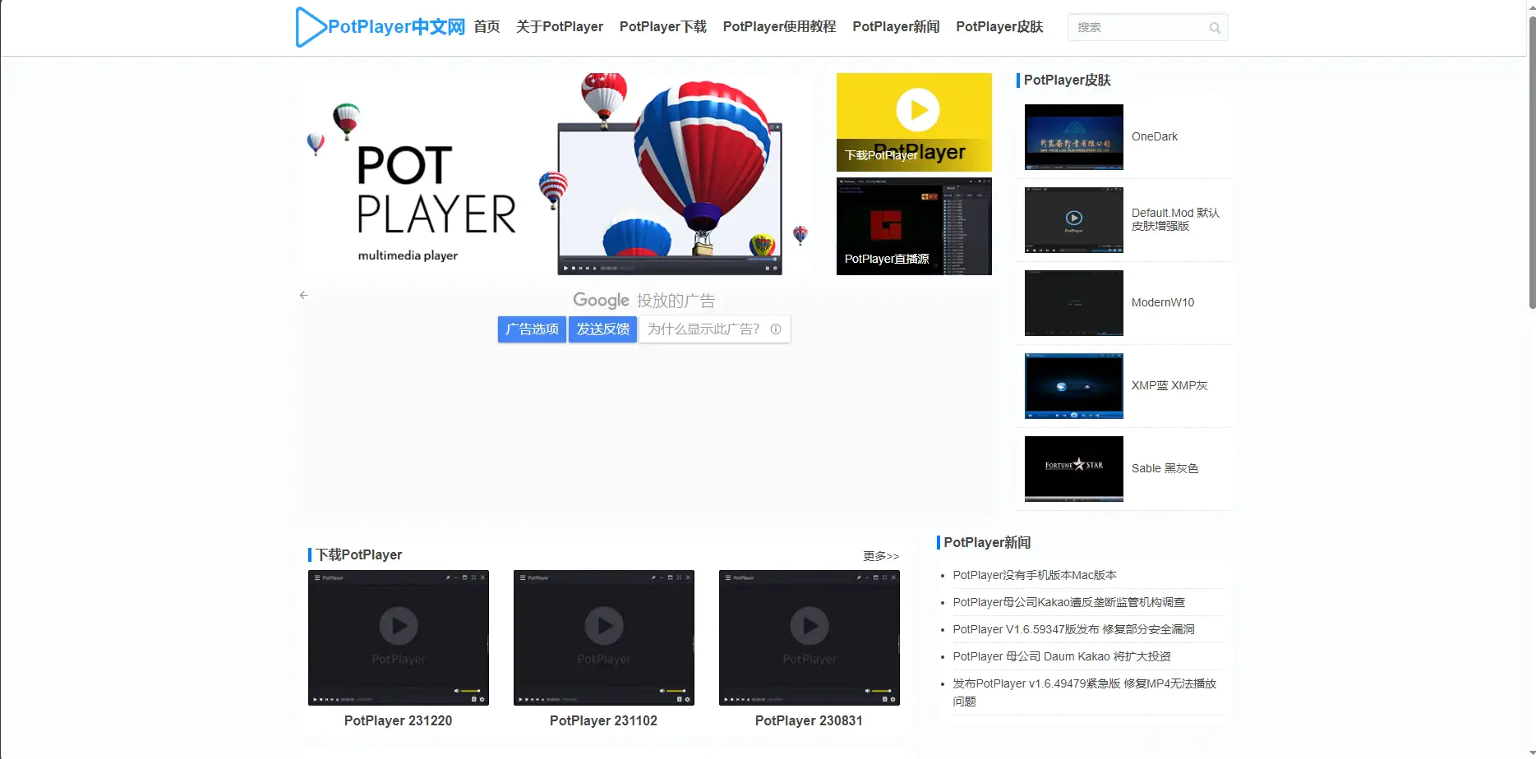1536x759 pixels.
Task: Open news PotPlayer V1.6.59347版发布
Action: point(1074,630)
